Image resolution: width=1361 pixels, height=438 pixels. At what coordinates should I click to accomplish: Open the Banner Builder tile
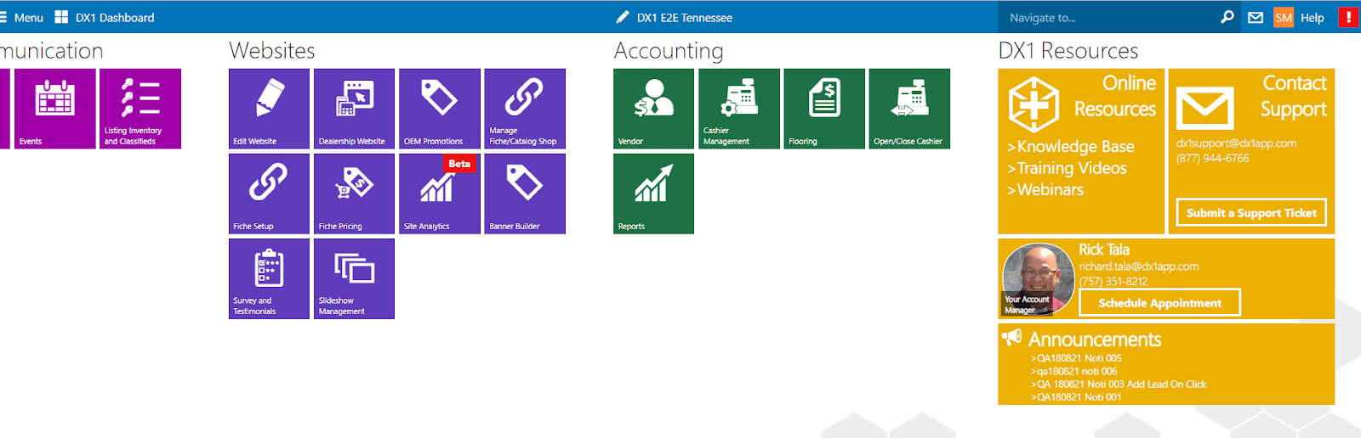coord(525,194)
